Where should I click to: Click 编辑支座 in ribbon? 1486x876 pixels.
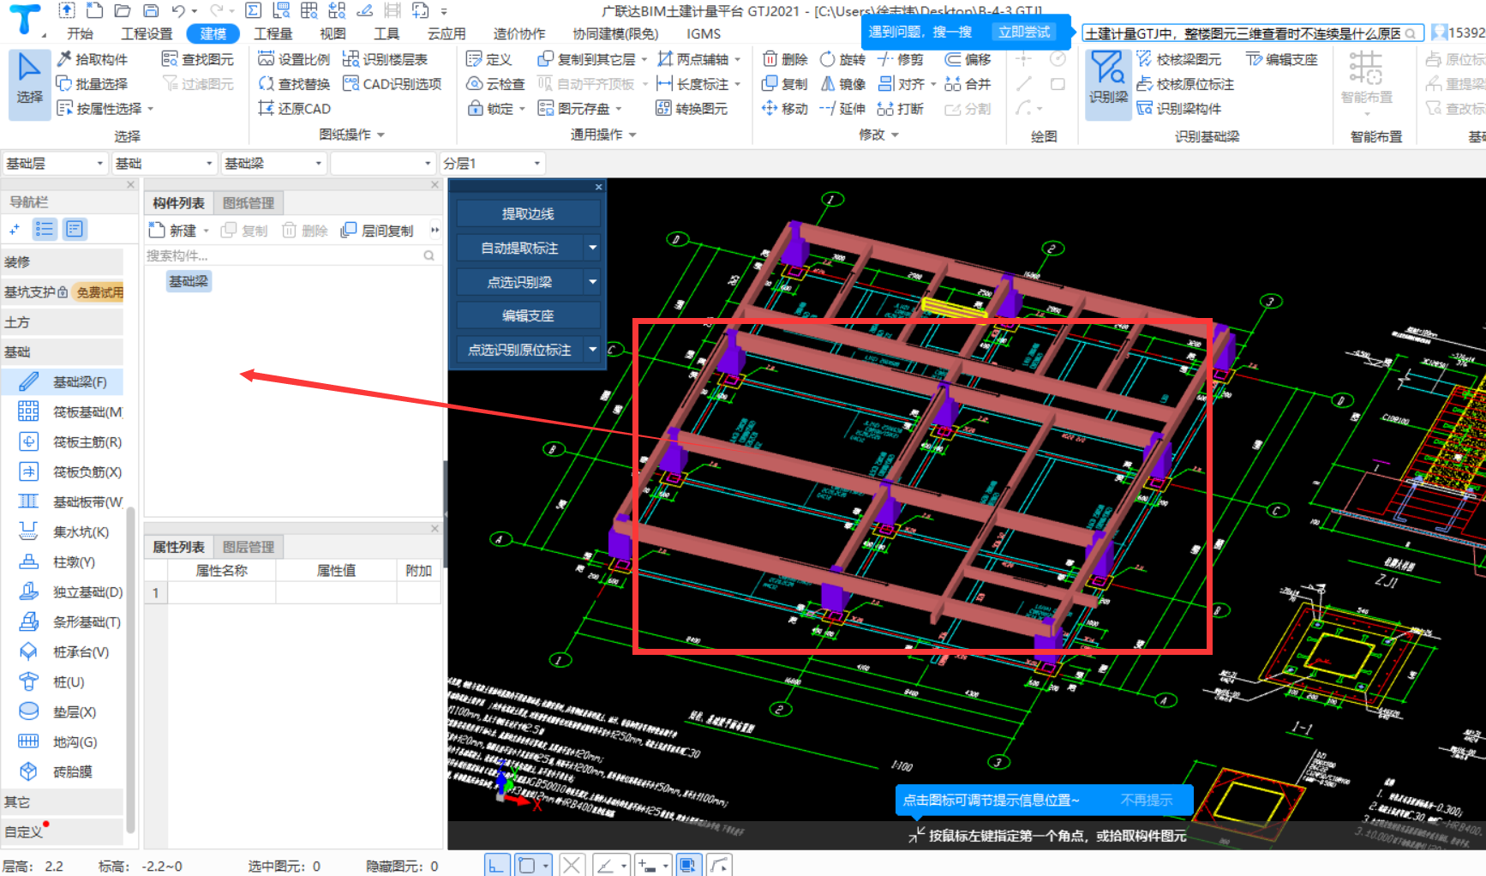click(x=1282, y=59)
